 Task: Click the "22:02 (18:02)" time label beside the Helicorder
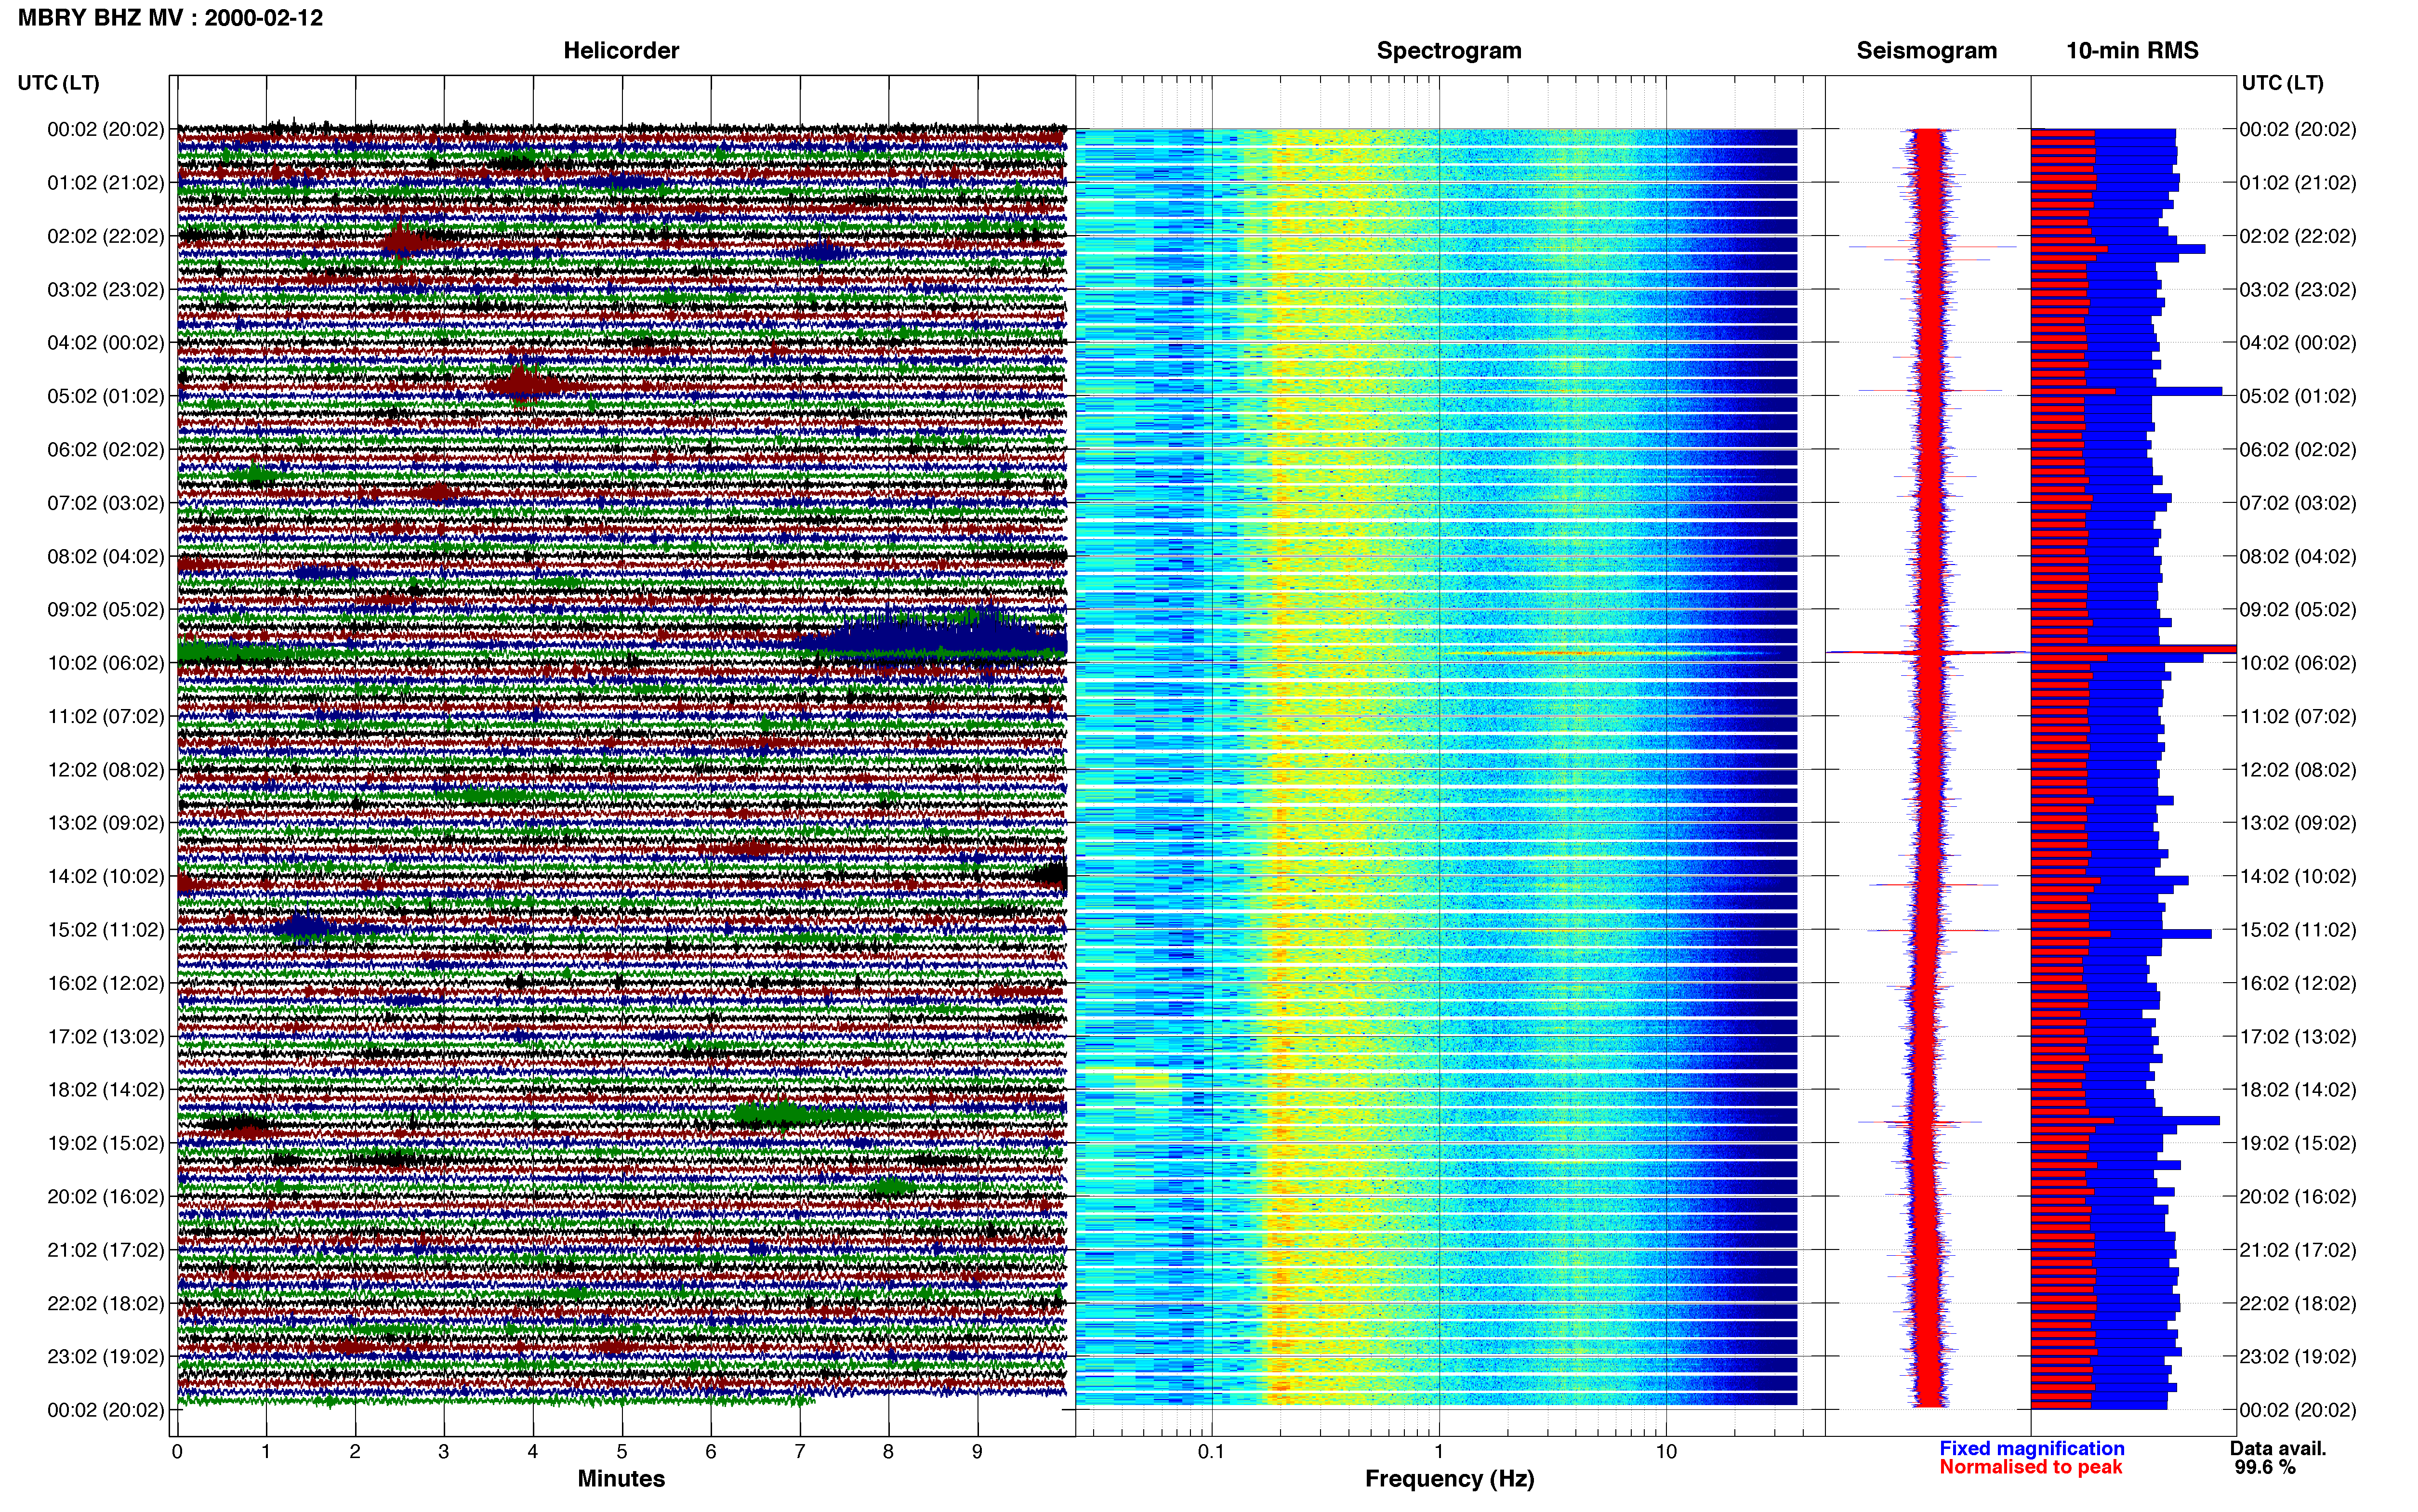105,1304
